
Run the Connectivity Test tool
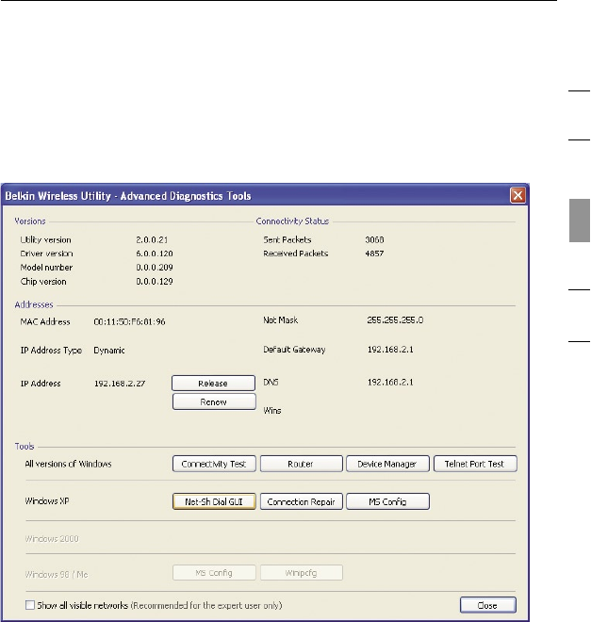(x=215, y=464)
